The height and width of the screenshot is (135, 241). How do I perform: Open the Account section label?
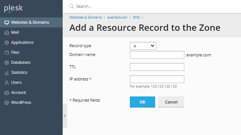click(x=18, y=93)
